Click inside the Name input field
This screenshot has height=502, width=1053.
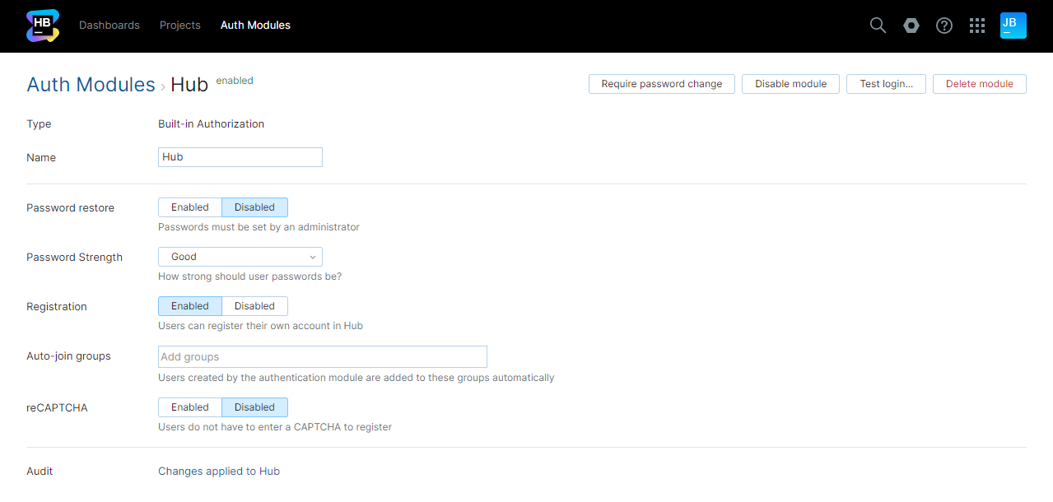[x=240, y=156]
